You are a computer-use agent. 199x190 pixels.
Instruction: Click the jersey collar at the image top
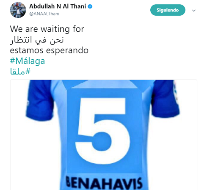(104, 84)
